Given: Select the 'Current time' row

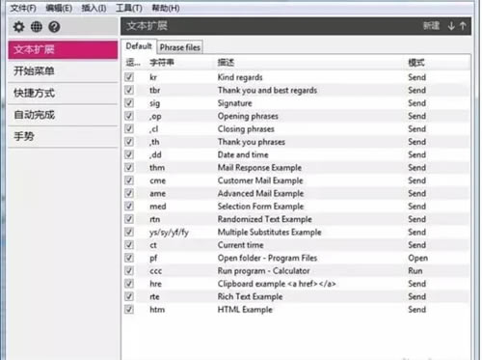Looking at the screenshot, I should [296, 245].
